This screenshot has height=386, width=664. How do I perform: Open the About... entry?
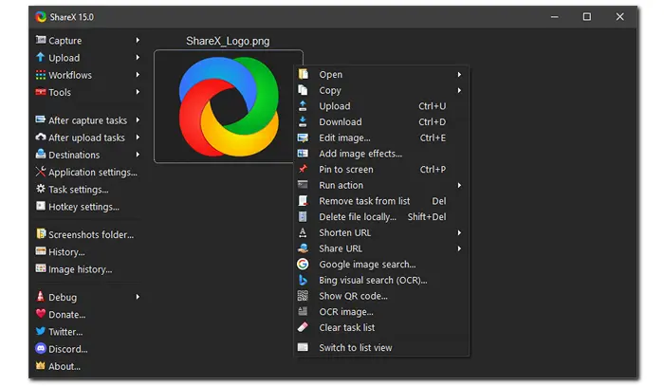coord(65,366)
